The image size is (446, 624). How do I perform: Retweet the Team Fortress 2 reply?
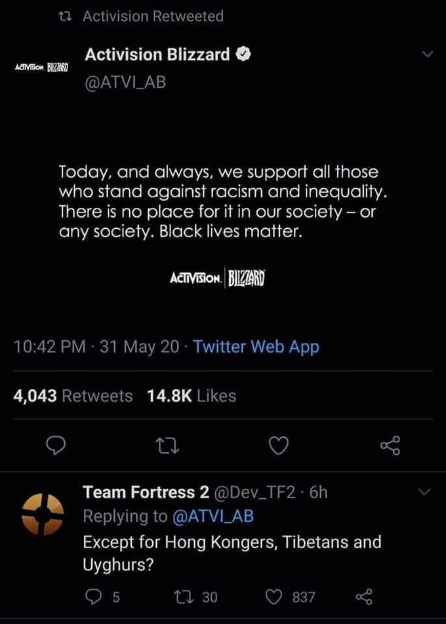click(x=195, y=597)
